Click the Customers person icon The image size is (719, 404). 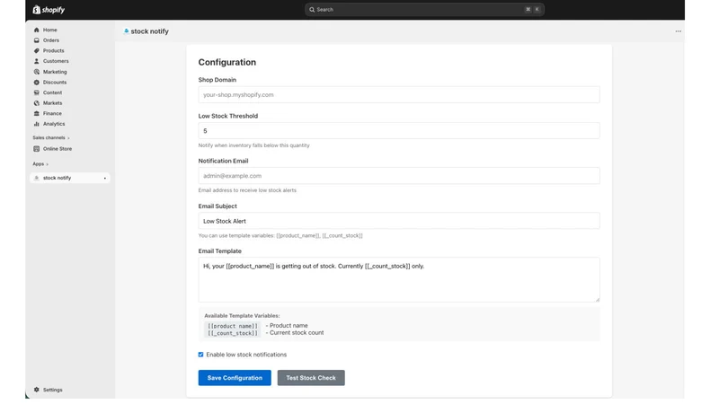click(37, 61)
